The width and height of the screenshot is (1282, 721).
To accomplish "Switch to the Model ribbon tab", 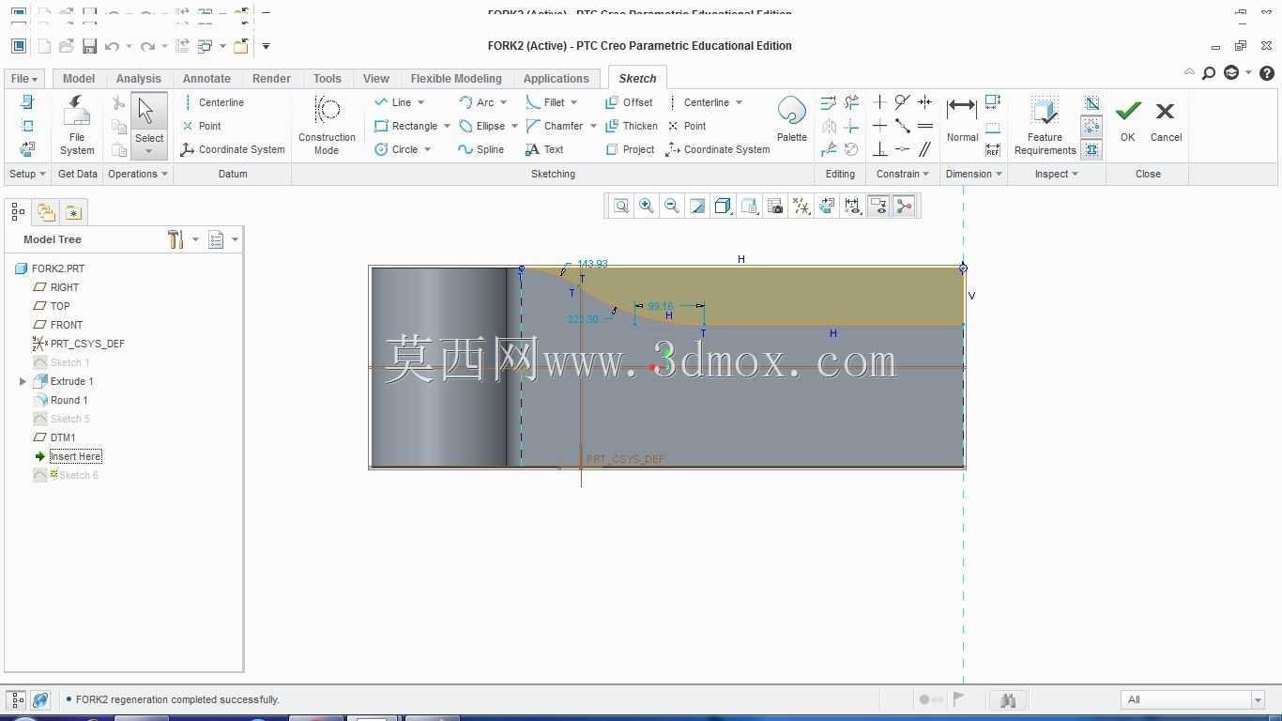I will [79, 79].
